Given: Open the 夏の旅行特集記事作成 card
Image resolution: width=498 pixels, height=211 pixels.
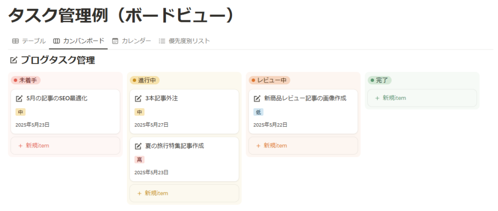Looking at the screenshot, I should [184, 159].
